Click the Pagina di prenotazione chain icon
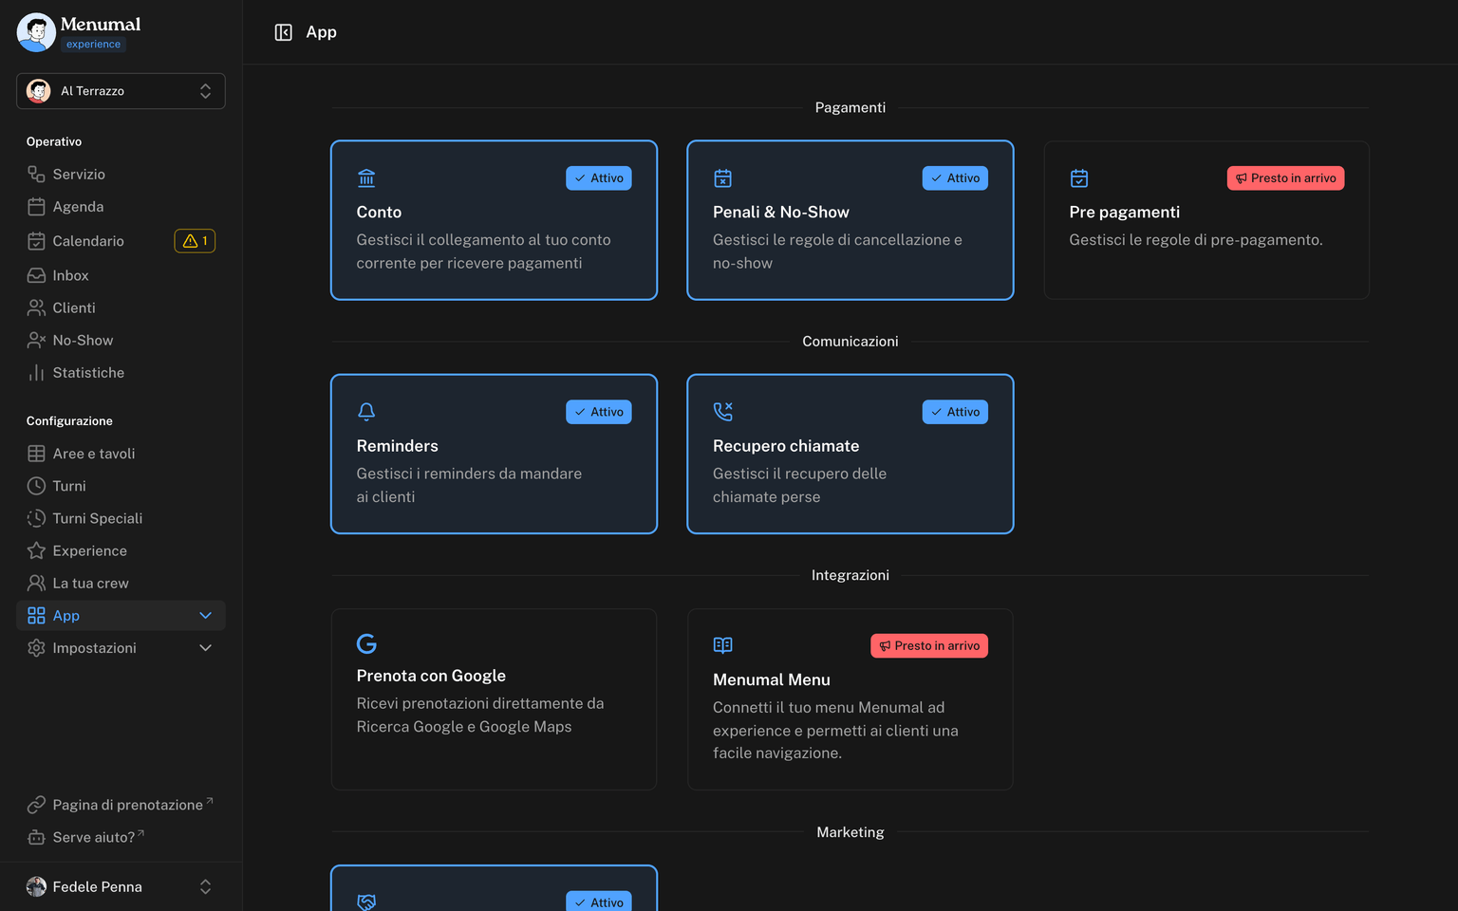Image resolution: width=1458 pixels, height=911 pixels. pos(36,805)
